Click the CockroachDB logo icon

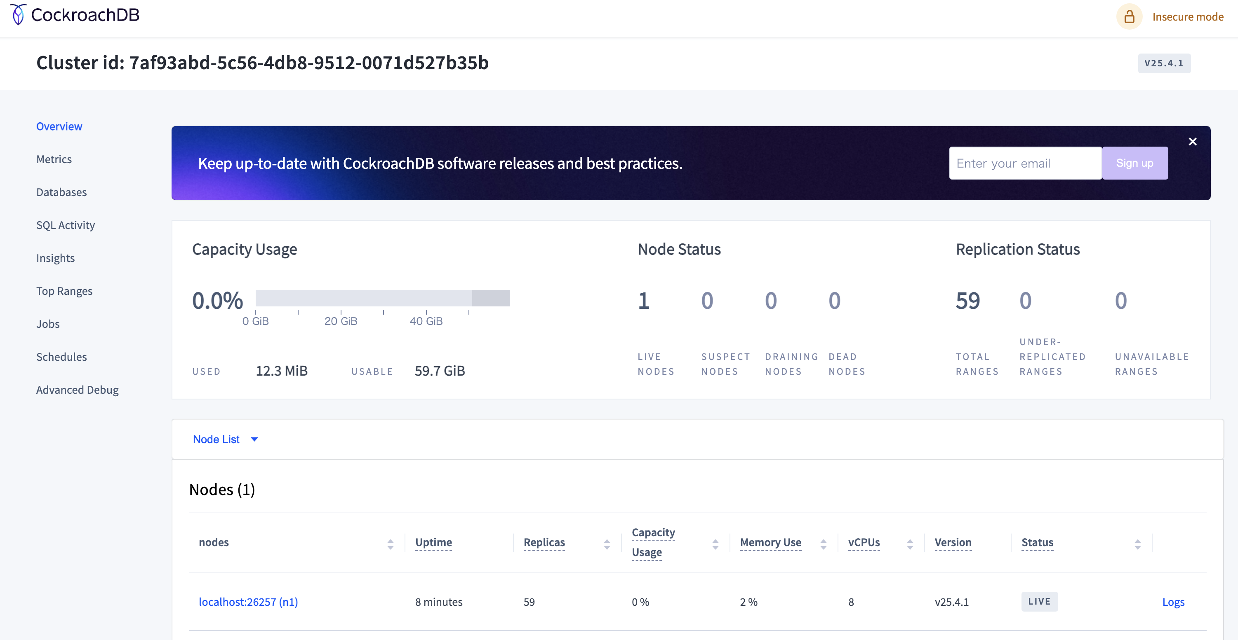coord(18,15)
